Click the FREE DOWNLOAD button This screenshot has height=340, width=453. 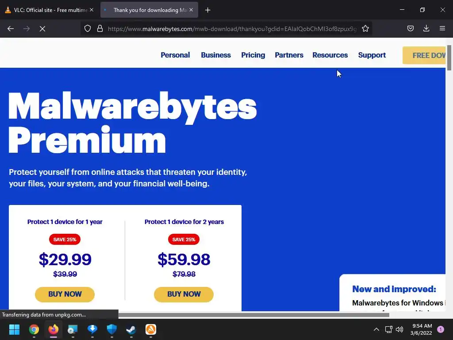pos(424,55)
